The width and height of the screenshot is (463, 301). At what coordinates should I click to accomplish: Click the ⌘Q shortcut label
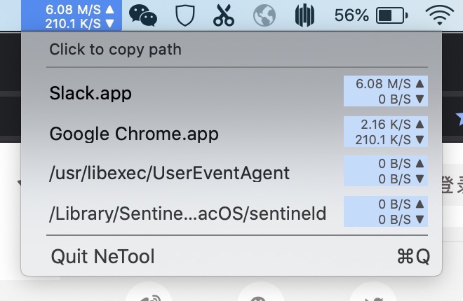pos(413,256)
